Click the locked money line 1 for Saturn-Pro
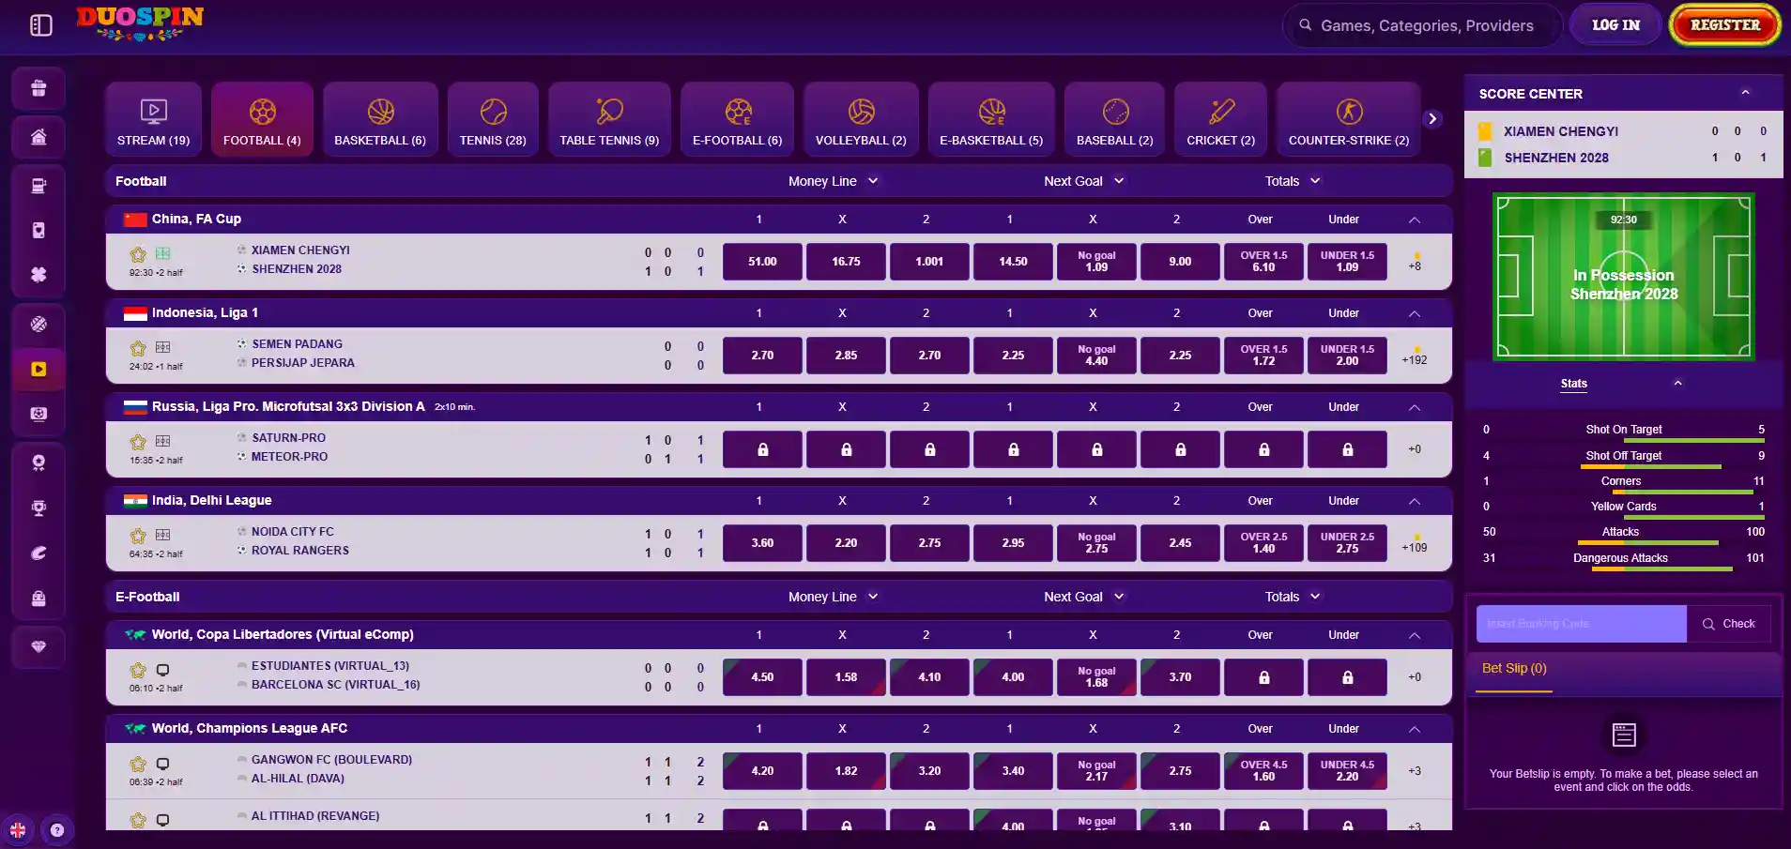The width and height of the screenshot is (1791, 849). pyautogui.click(x=762, y=449)
